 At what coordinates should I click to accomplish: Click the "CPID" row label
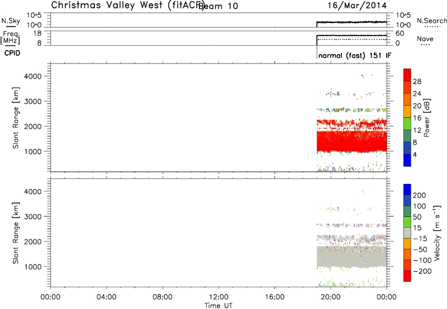pos(12,53)
